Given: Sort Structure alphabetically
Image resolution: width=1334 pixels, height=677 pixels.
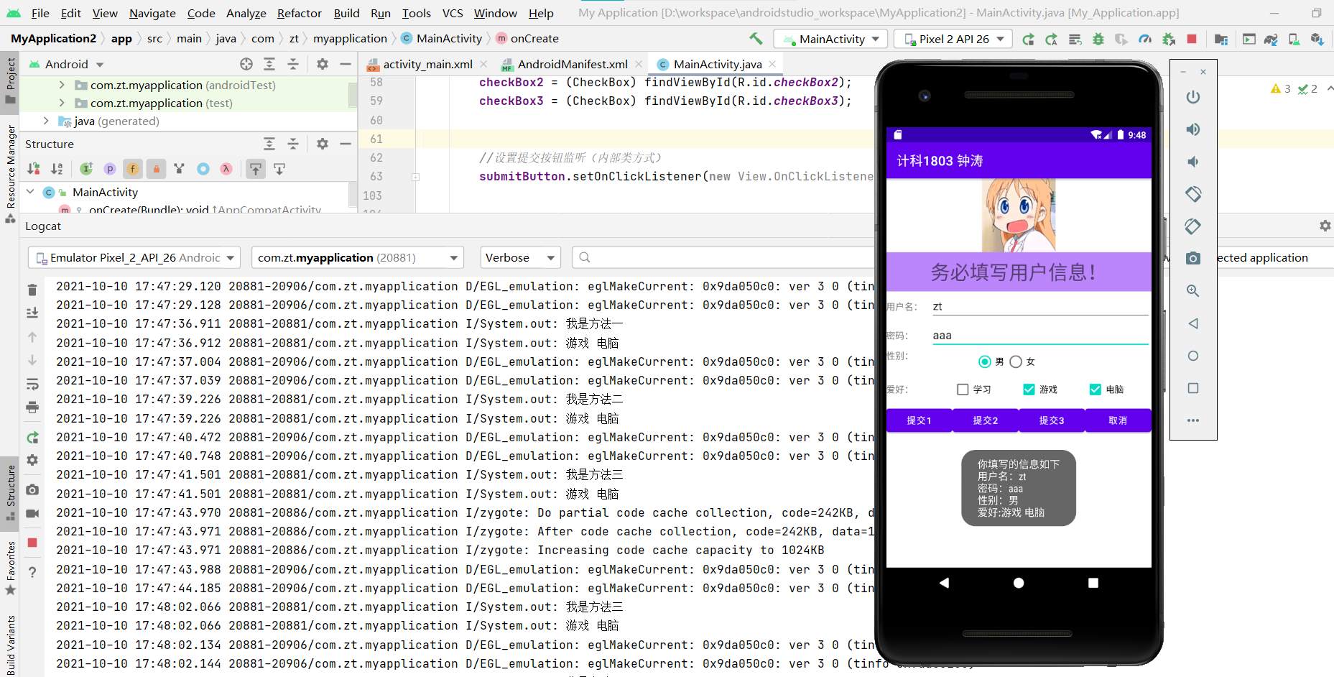Looking at the screenshot, I should click(x=57, y=169).
